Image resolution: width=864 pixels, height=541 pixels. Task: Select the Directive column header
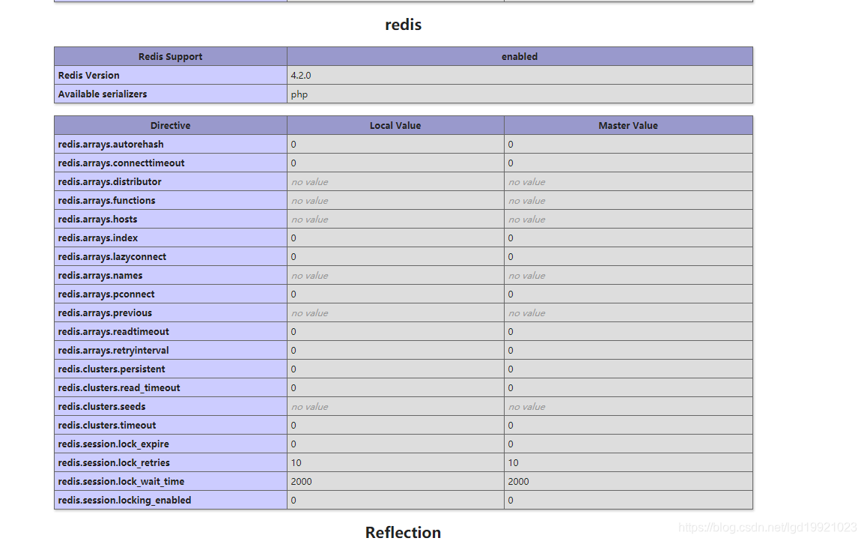point(170,125)
